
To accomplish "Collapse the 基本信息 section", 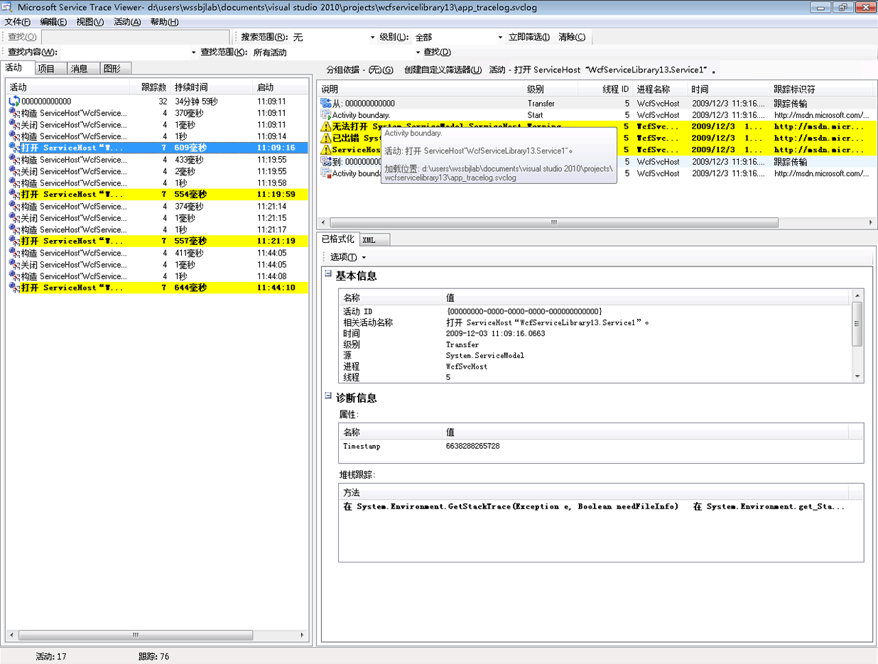I will (x=328, y=274).
